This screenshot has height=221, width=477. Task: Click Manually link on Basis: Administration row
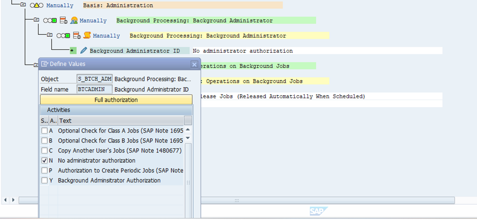pyautogui.click(x=60, y=6)
